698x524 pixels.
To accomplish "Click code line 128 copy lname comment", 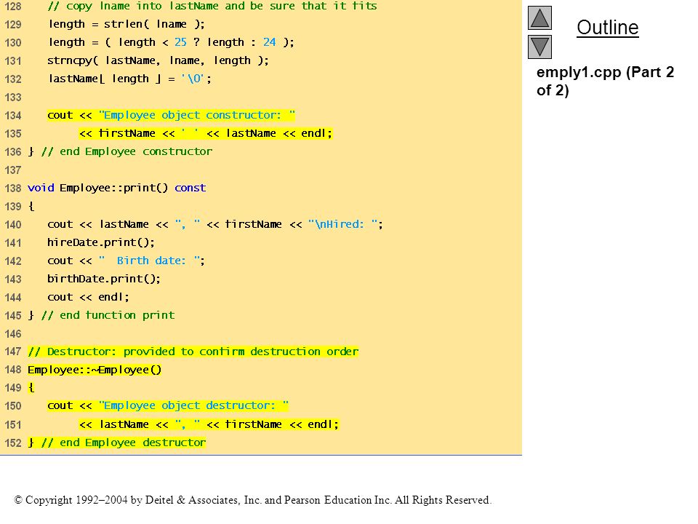I will pos(212,6).
